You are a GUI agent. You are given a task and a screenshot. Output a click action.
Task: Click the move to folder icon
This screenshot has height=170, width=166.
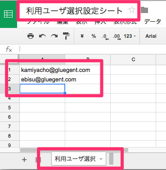click(x=144, y=10)
